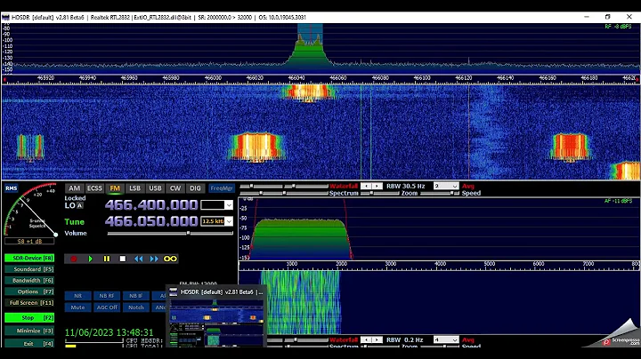Click the upper RF Speed slider
Screen dimensions: 641x359
coord(440,194)
